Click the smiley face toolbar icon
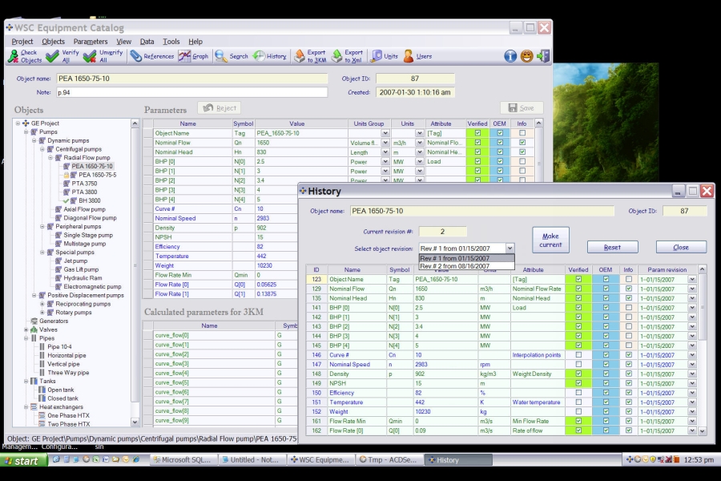721x481 pixels. click(527, 56)
